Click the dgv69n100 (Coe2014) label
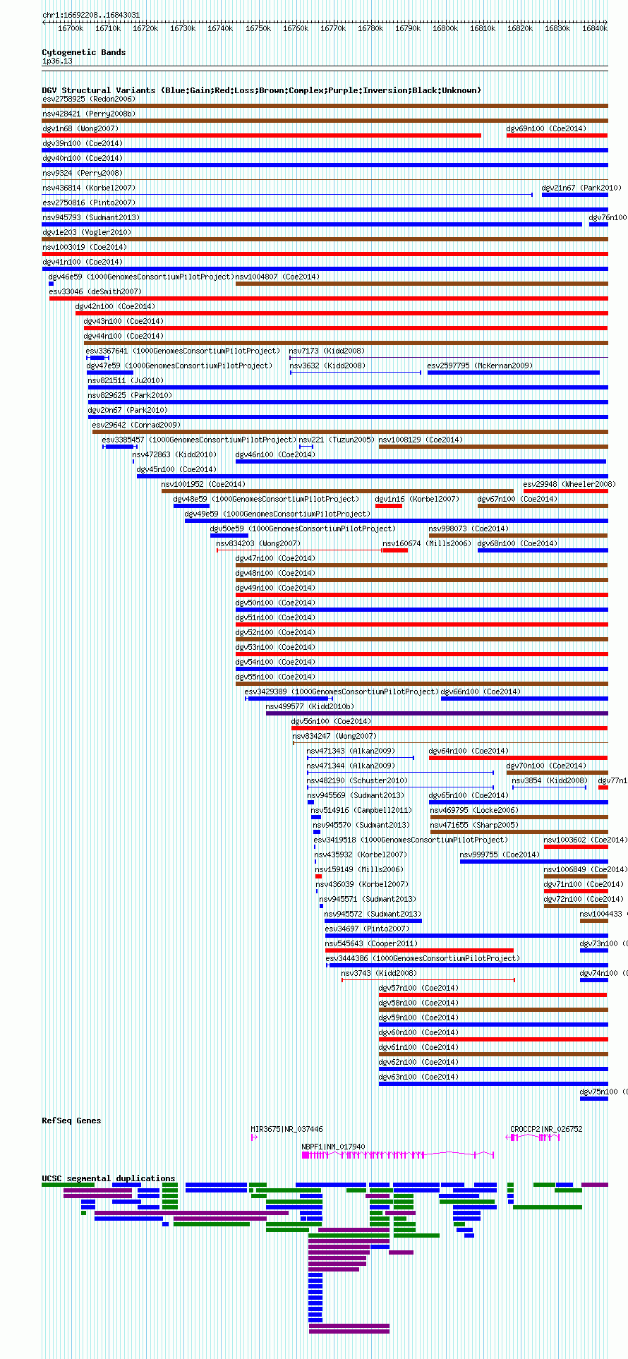 (546, 128)
